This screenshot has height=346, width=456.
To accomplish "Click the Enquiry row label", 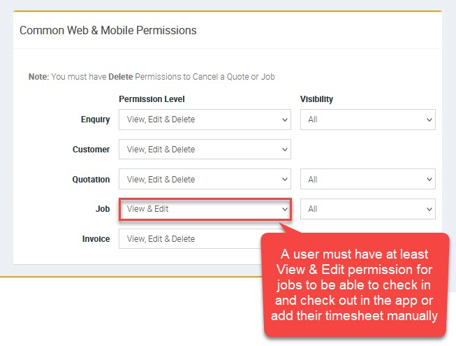I will pyautogui.click(x=96, y=120).
